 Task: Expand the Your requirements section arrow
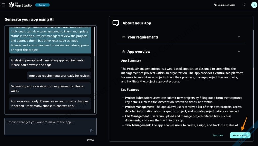click(239, 37)
